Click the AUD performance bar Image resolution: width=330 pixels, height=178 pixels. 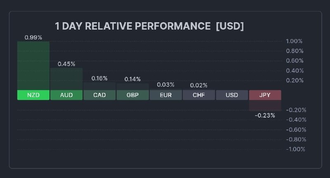tap(66, 79)
